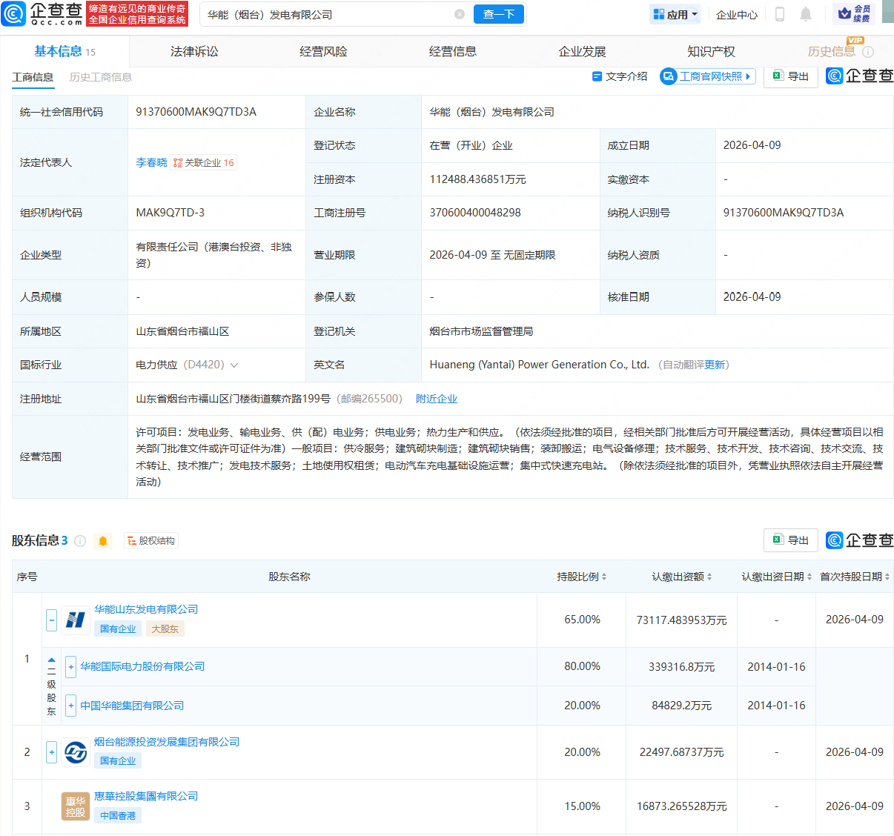Open 工商官网快照 snapshot tool
Image resolution: width=894 pixels, height=836 pixels.
tap(707, 76)
